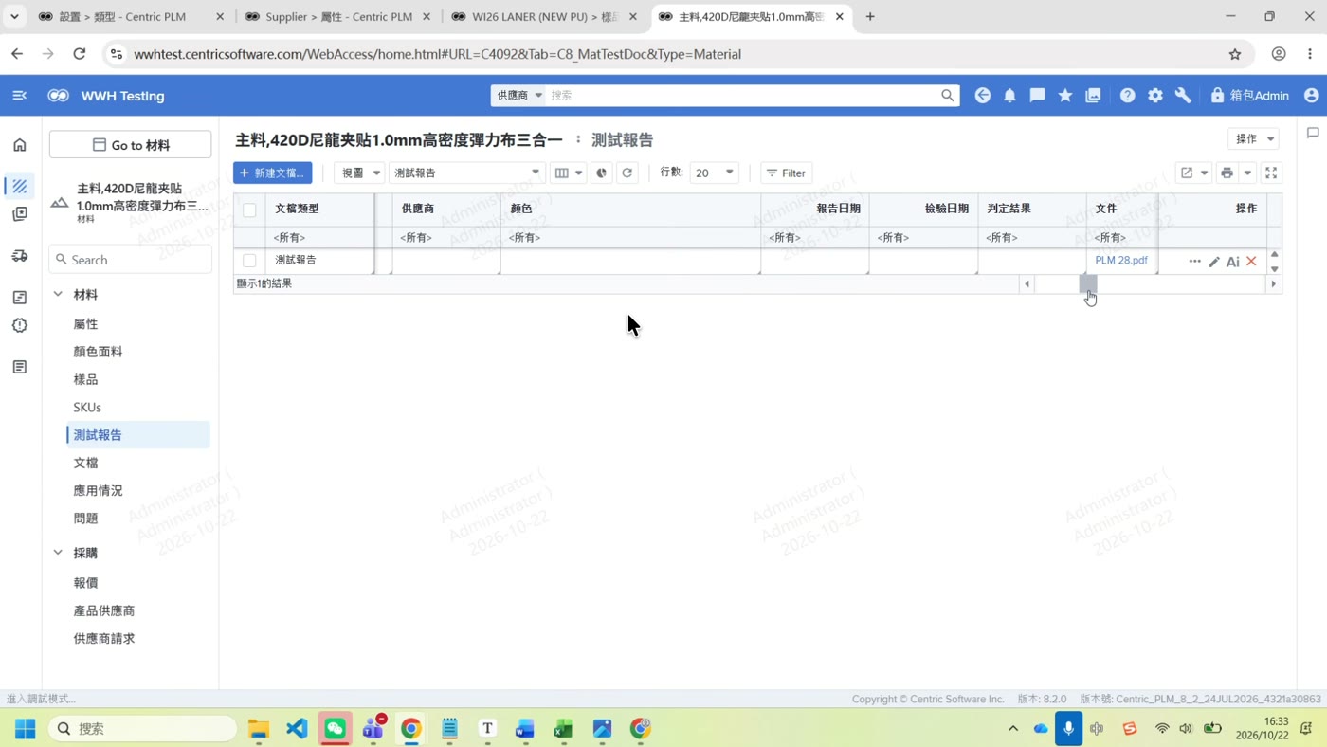This screenshot has height=747, width=1327.
Task: Click the search magnifier icon in the header search bar
Action: coord(947,96)
